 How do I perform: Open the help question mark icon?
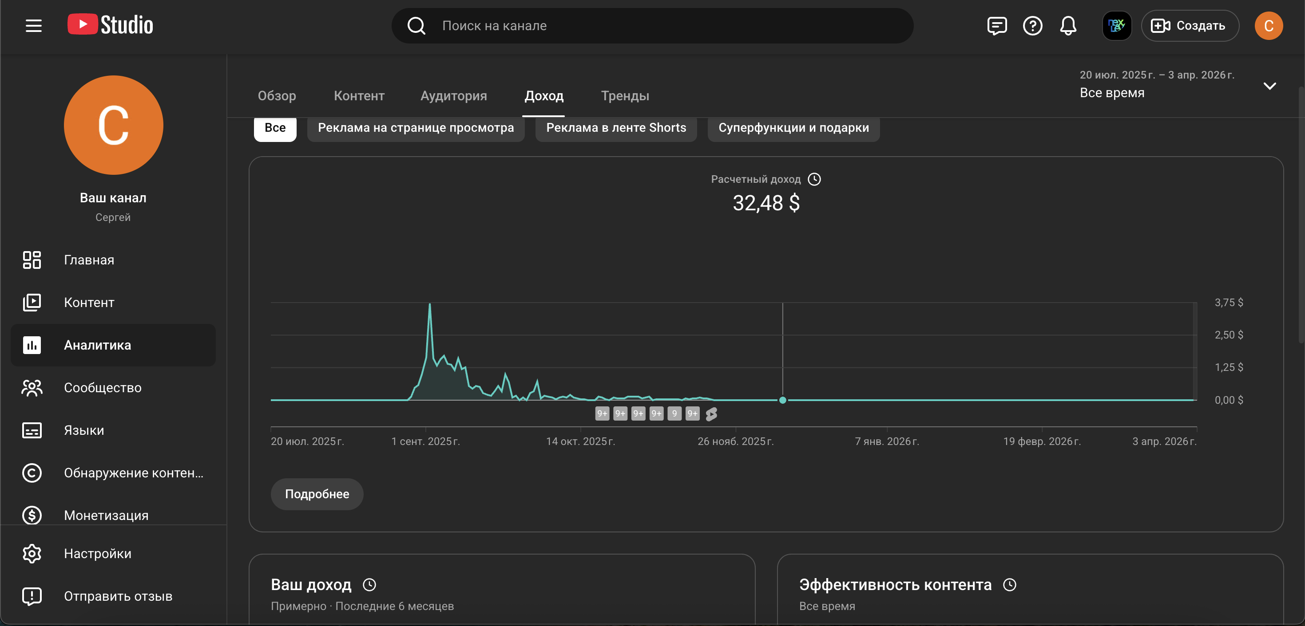tap(1032, 25)
